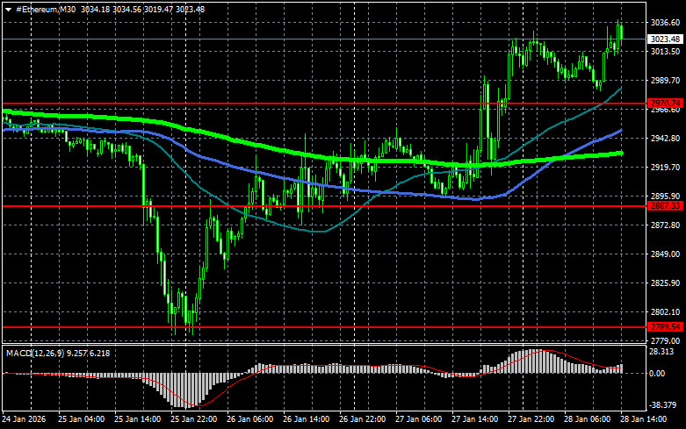Click the 2849.00 price scale value
Viewport: 686px width, 429px height.
pos(664,254)
